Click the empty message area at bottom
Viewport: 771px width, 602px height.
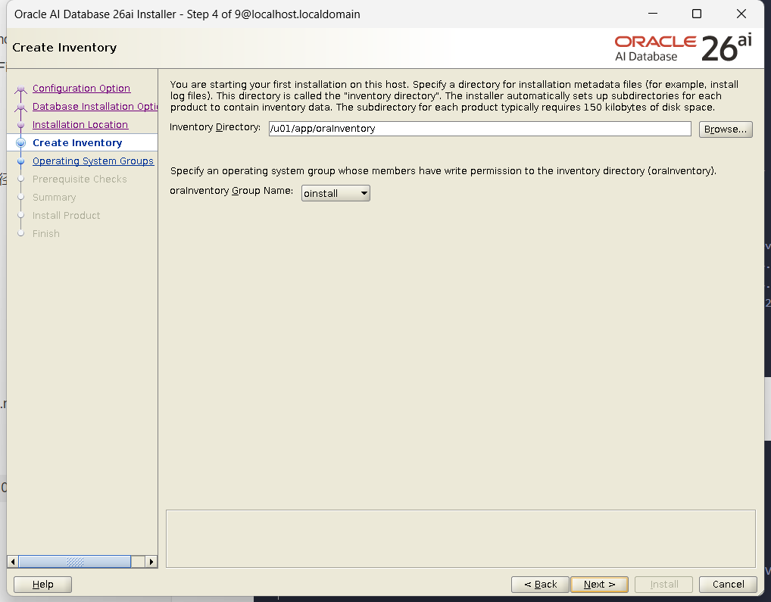(x=460, y=538)
